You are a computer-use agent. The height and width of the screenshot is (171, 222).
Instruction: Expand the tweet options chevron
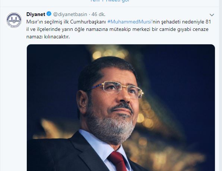pyautogui.click(x=212, y=15)
